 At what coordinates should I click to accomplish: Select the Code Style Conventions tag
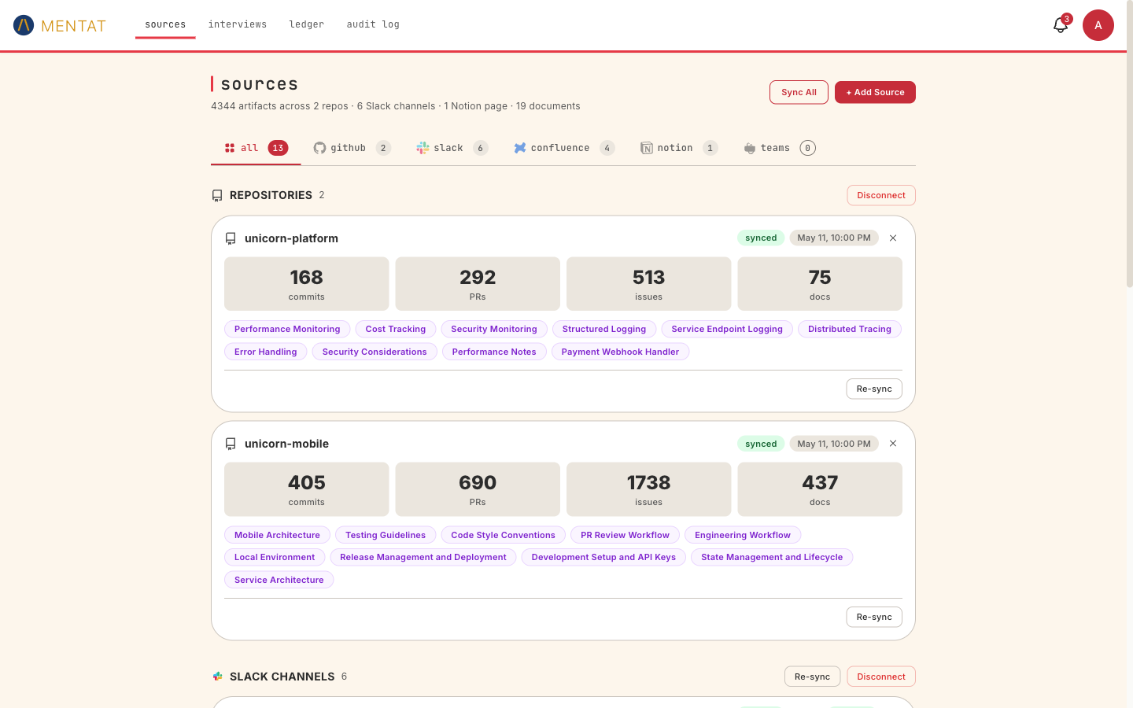click(503, 535)
